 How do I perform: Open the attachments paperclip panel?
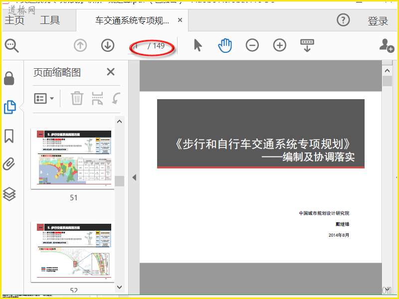tap(9, 164)
